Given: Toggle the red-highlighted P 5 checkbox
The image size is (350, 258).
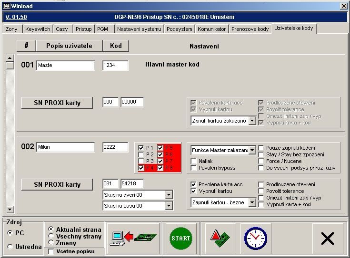Looking at the screenshot, I should (x=160, y=148).
